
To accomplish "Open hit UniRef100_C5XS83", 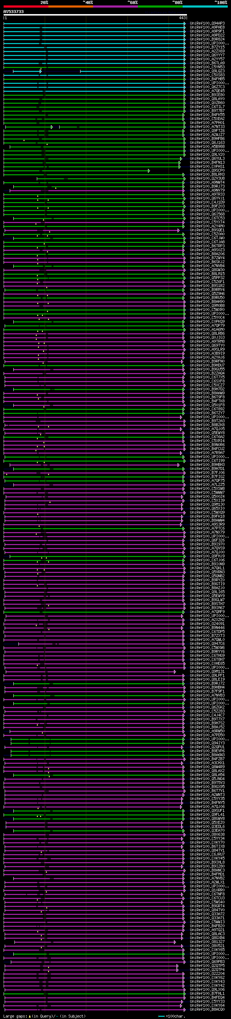I will pos(207,75).
